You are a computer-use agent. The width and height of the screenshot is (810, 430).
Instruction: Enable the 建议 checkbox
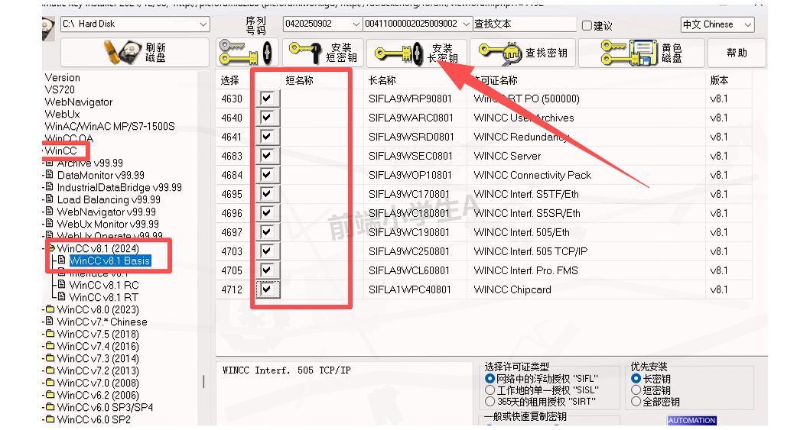pyautogui.click(x=587, y=25)
